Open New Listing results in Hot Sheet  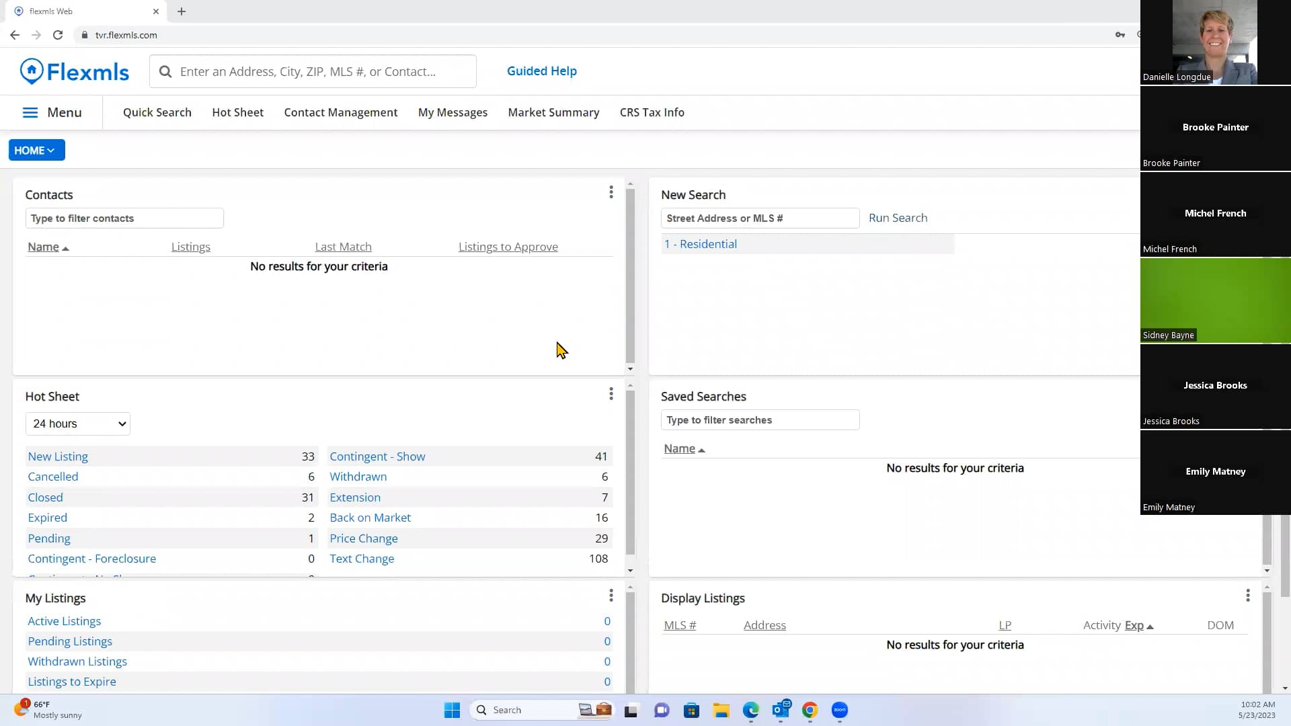[x=58, y=456]
